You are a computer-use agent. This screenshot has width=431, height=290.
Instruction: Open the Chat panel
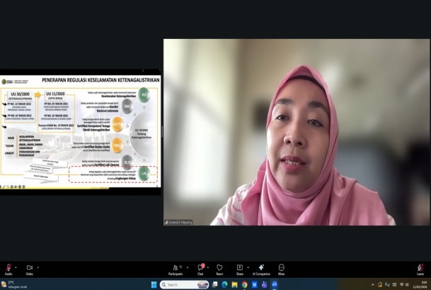tap(200, 268)
